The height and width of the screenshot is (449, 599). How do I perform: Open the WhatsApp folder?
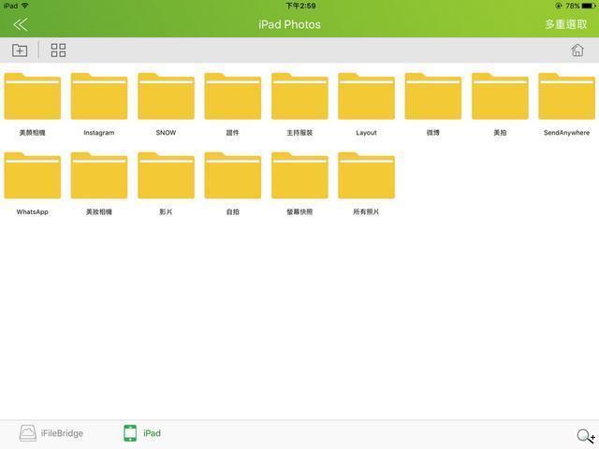tap(33, 175)
